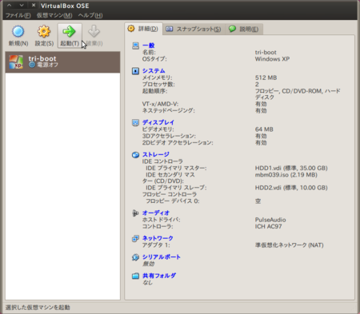
Task: Click the フロッピー コントローラ label
Action: (170, 194)
